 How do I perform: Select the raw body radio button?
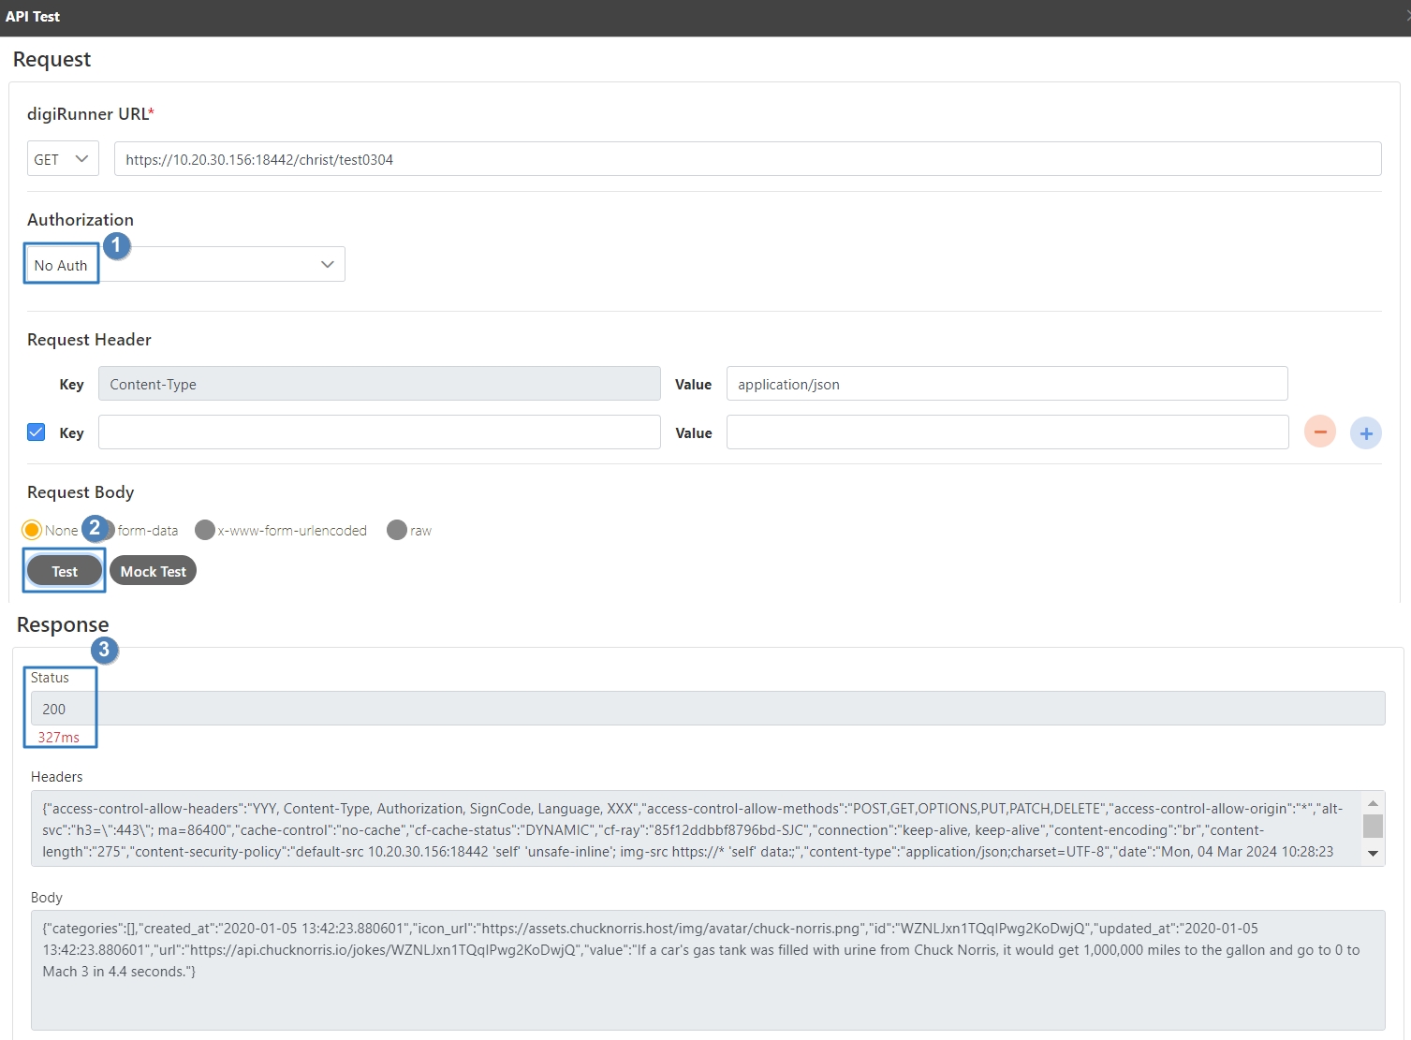coord(397,530)
